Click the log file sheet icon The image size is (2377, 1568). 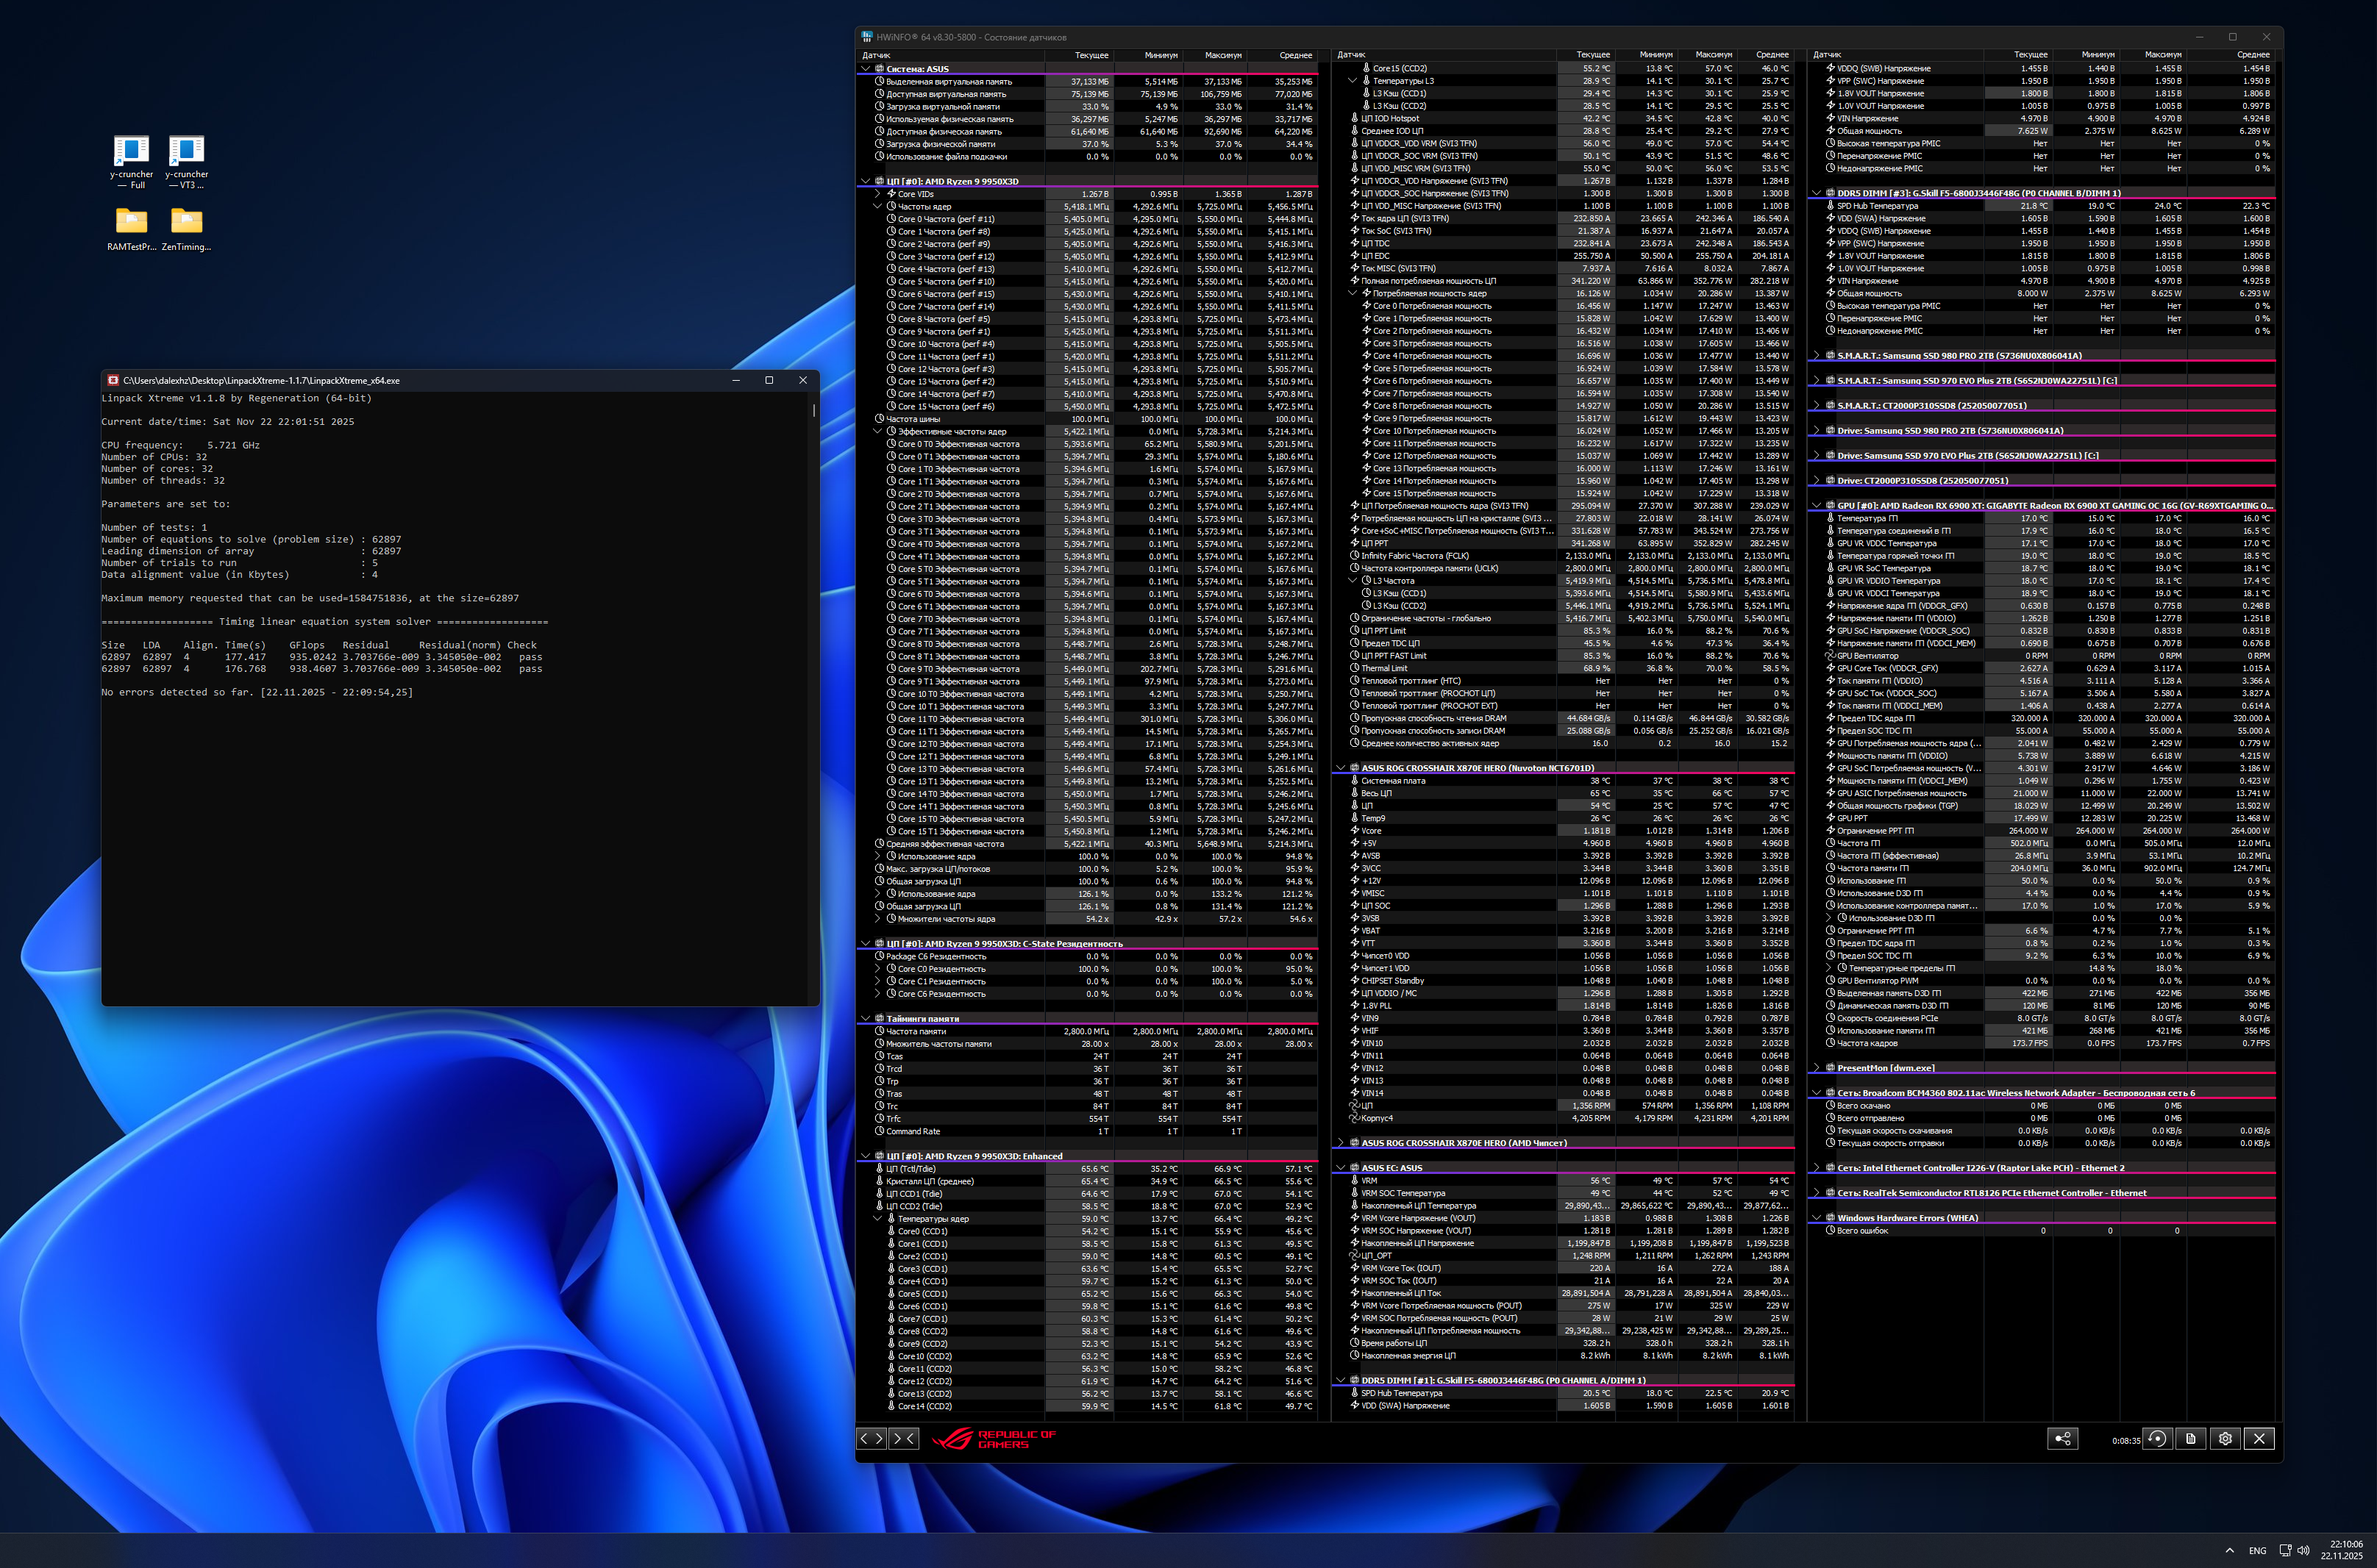[2191, 1438]
